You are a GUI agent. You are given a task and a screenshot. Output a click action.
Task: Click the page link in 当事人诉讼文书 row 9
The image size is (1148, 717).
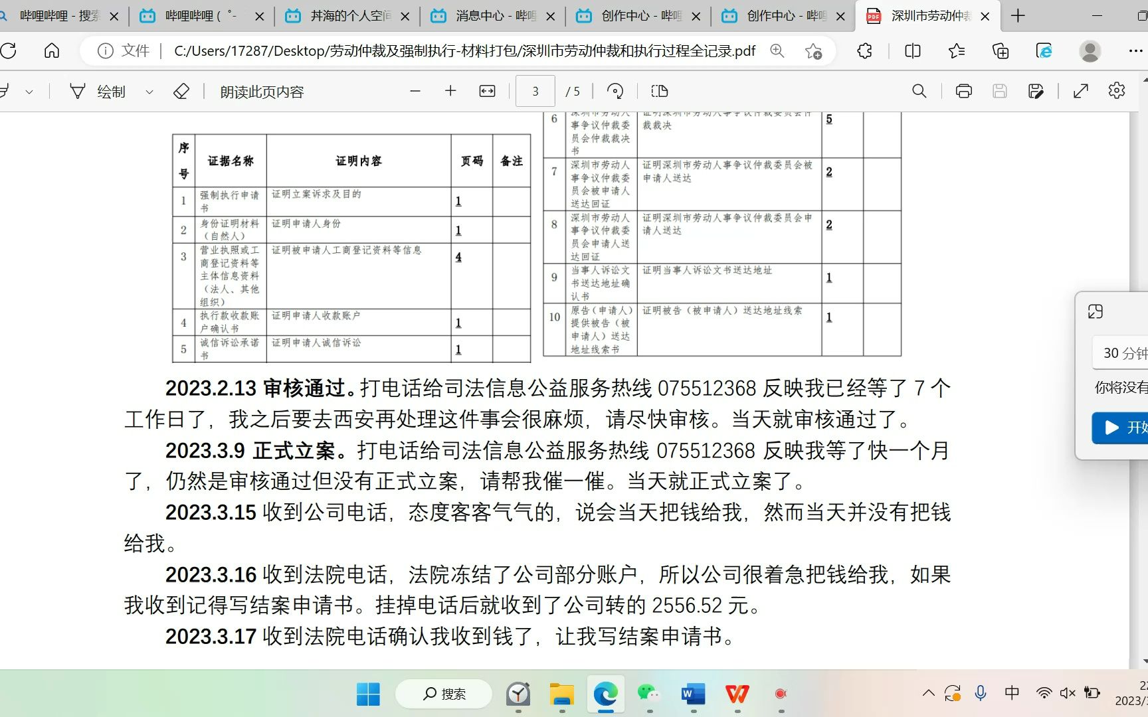point(829,278)
